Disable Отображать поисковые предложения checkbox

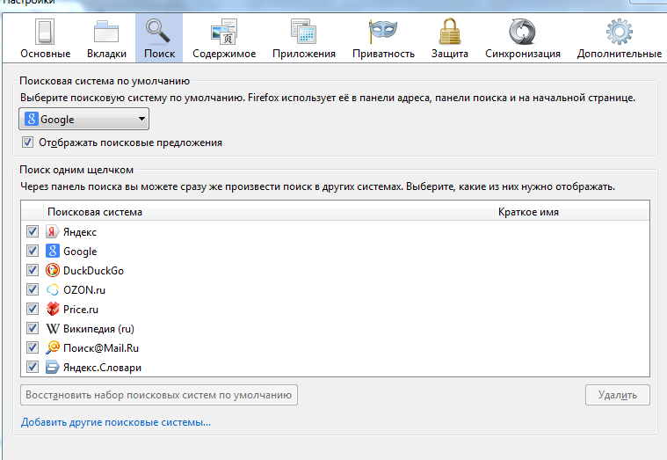27,142
